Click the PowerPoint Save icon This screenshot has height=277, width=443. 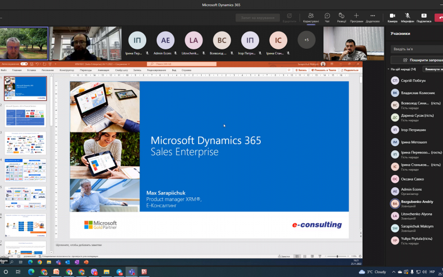(32, 64)
